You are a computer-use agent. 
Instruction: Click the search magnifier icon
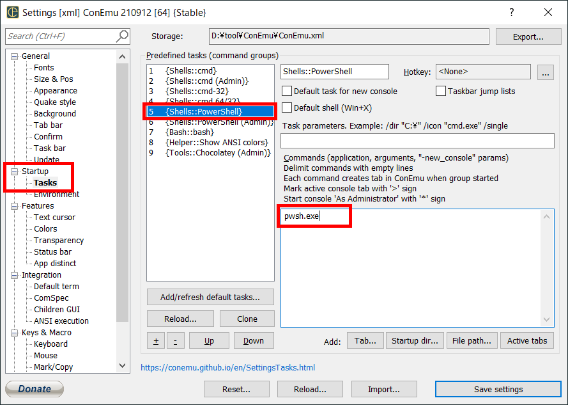pos(122,36)
